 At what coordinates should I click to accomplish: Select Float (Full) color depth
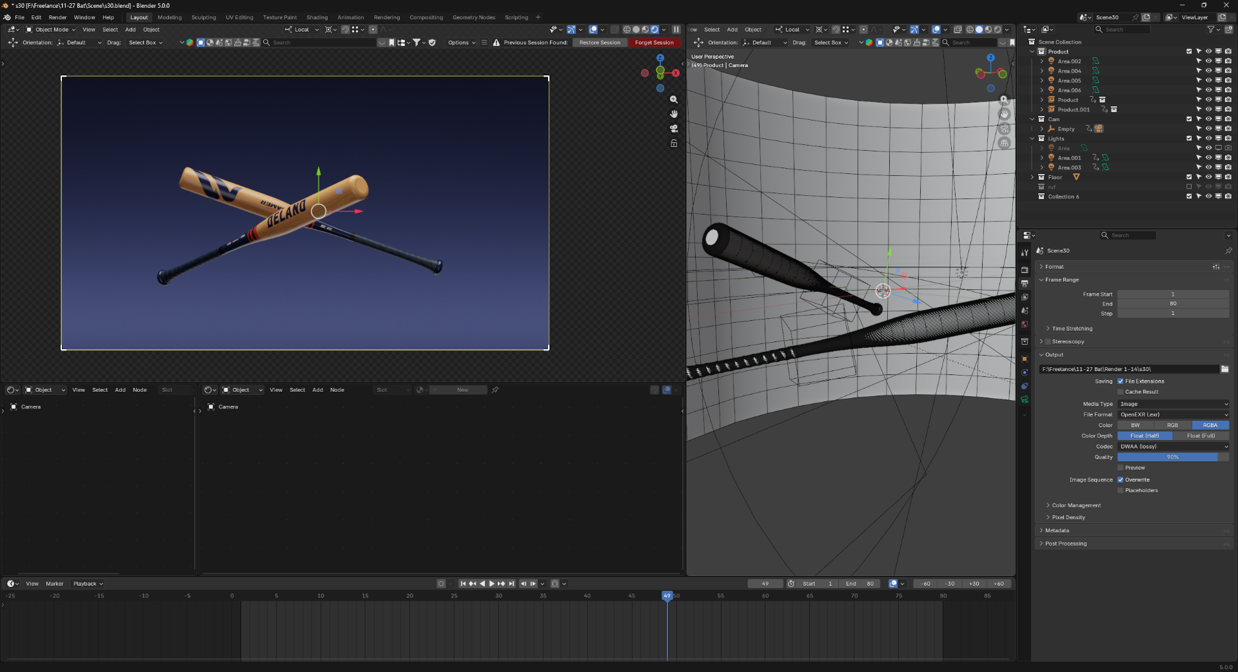click(1201, 436)
